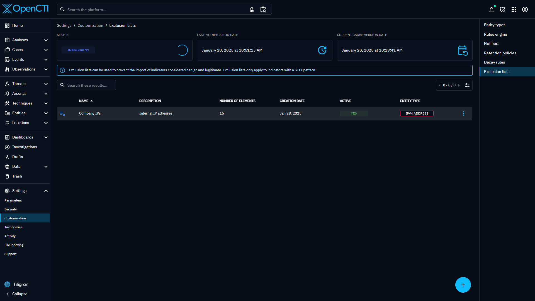Click the YES active status chip
535x301 pixels.
click(354, 113)
